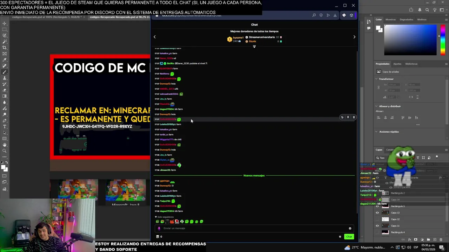Hide the Capa 13 layer
The image size is (449, 252).
[377, 213]
